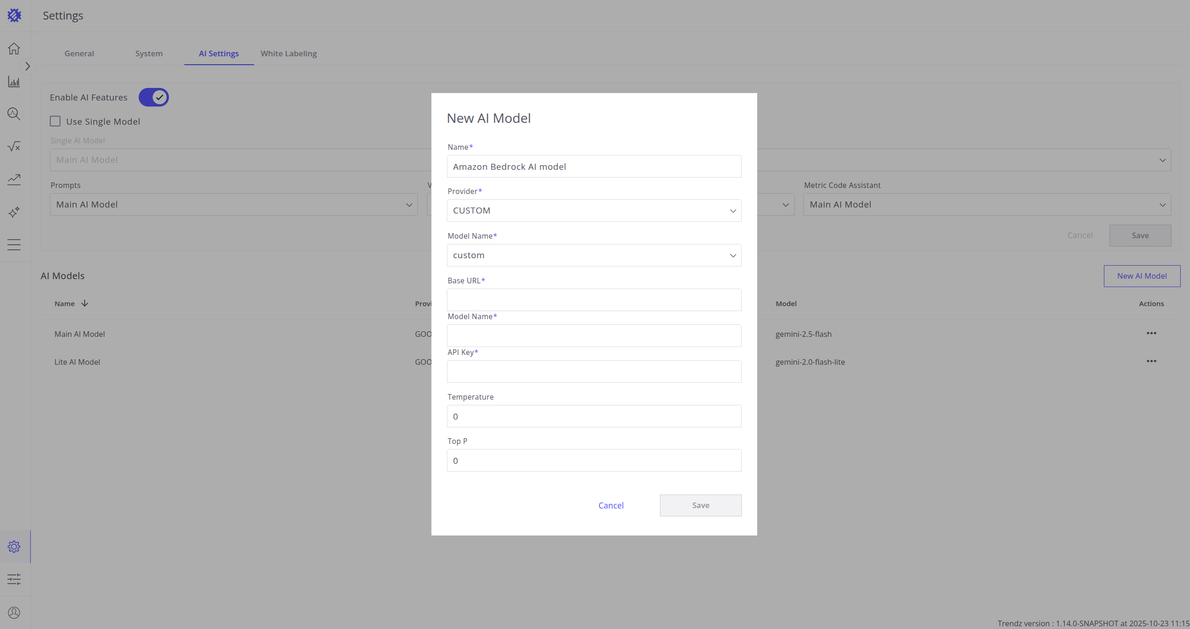The width and height of the screenshot is (1190, 629).
Task: Open the AI sparkle assistant icon
Action: tap(14, 212)
